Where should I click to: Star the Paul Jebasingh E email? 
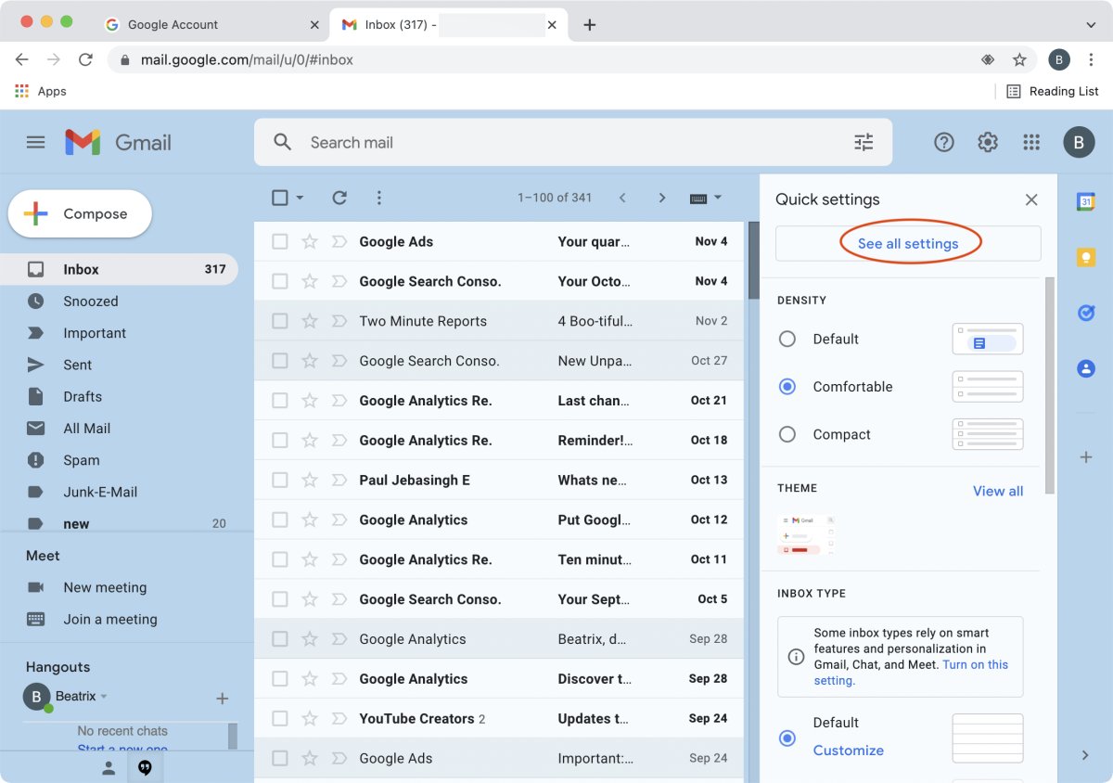click(x=310, y=481)
